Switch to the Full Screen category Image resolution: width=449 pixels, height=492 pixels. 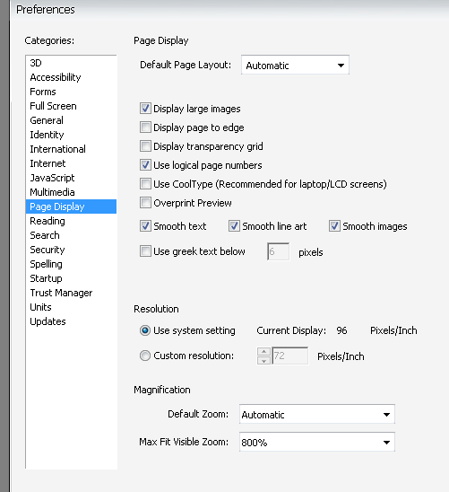tap(53, 106)
